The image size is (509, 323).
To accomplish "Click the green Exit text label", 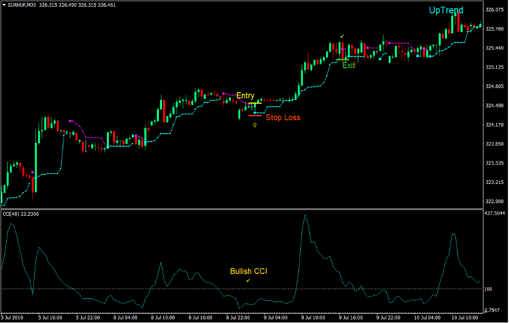I will (x=349, y=66).
